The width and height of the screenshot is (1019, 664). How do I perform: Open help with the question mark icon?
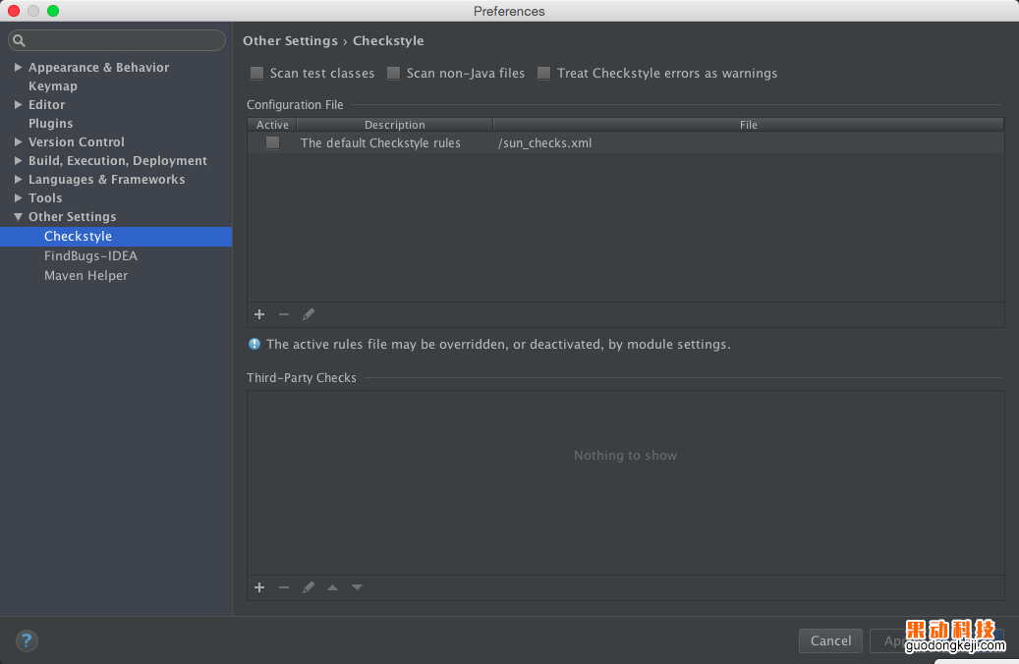(27, 640)
